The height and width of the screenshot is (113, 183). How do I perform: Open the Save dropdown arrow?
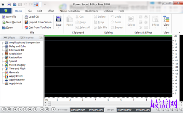[x=59, y=28]
